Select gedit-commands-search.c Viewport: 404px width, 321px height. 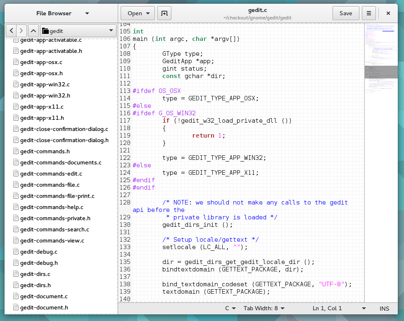click(55, 229)
